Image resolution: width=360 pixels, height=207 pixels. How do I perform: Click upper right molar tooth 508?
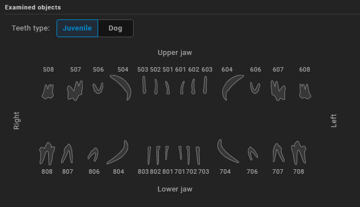(48, 92)
